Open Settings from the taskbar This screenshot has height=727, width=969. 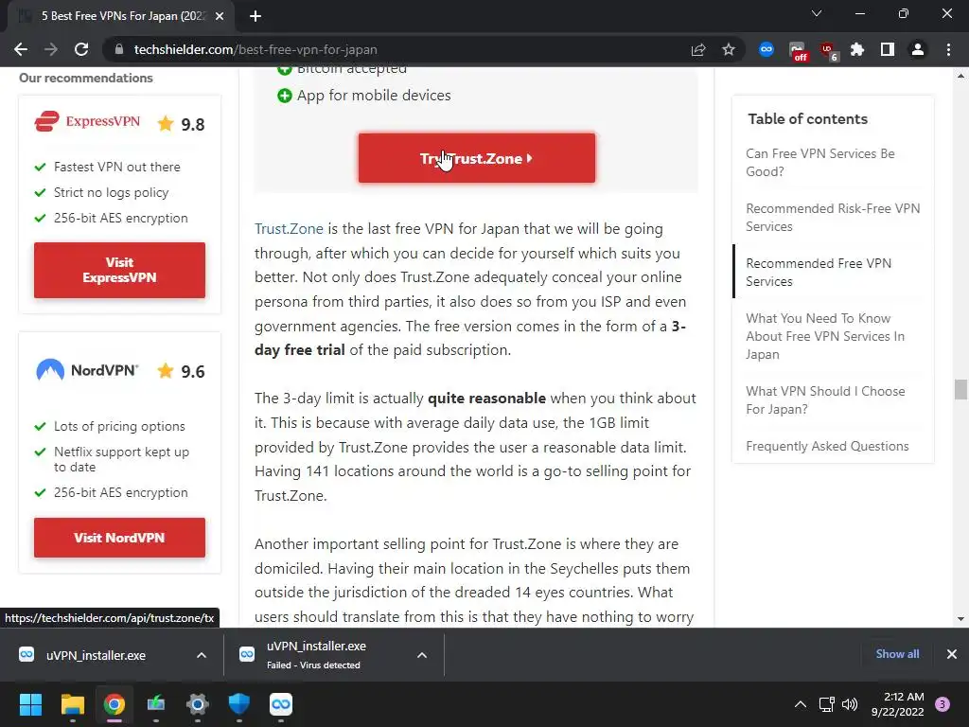198,704
